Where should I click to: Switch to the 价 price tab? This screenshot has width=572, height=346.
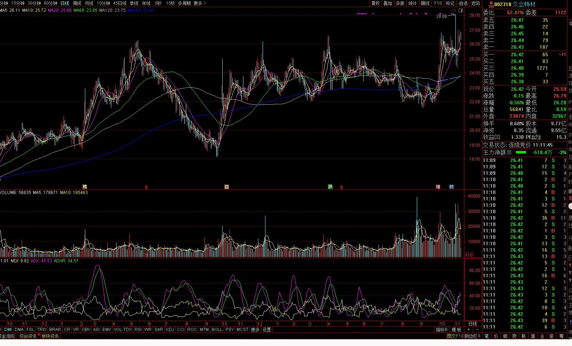coord(496,336)
